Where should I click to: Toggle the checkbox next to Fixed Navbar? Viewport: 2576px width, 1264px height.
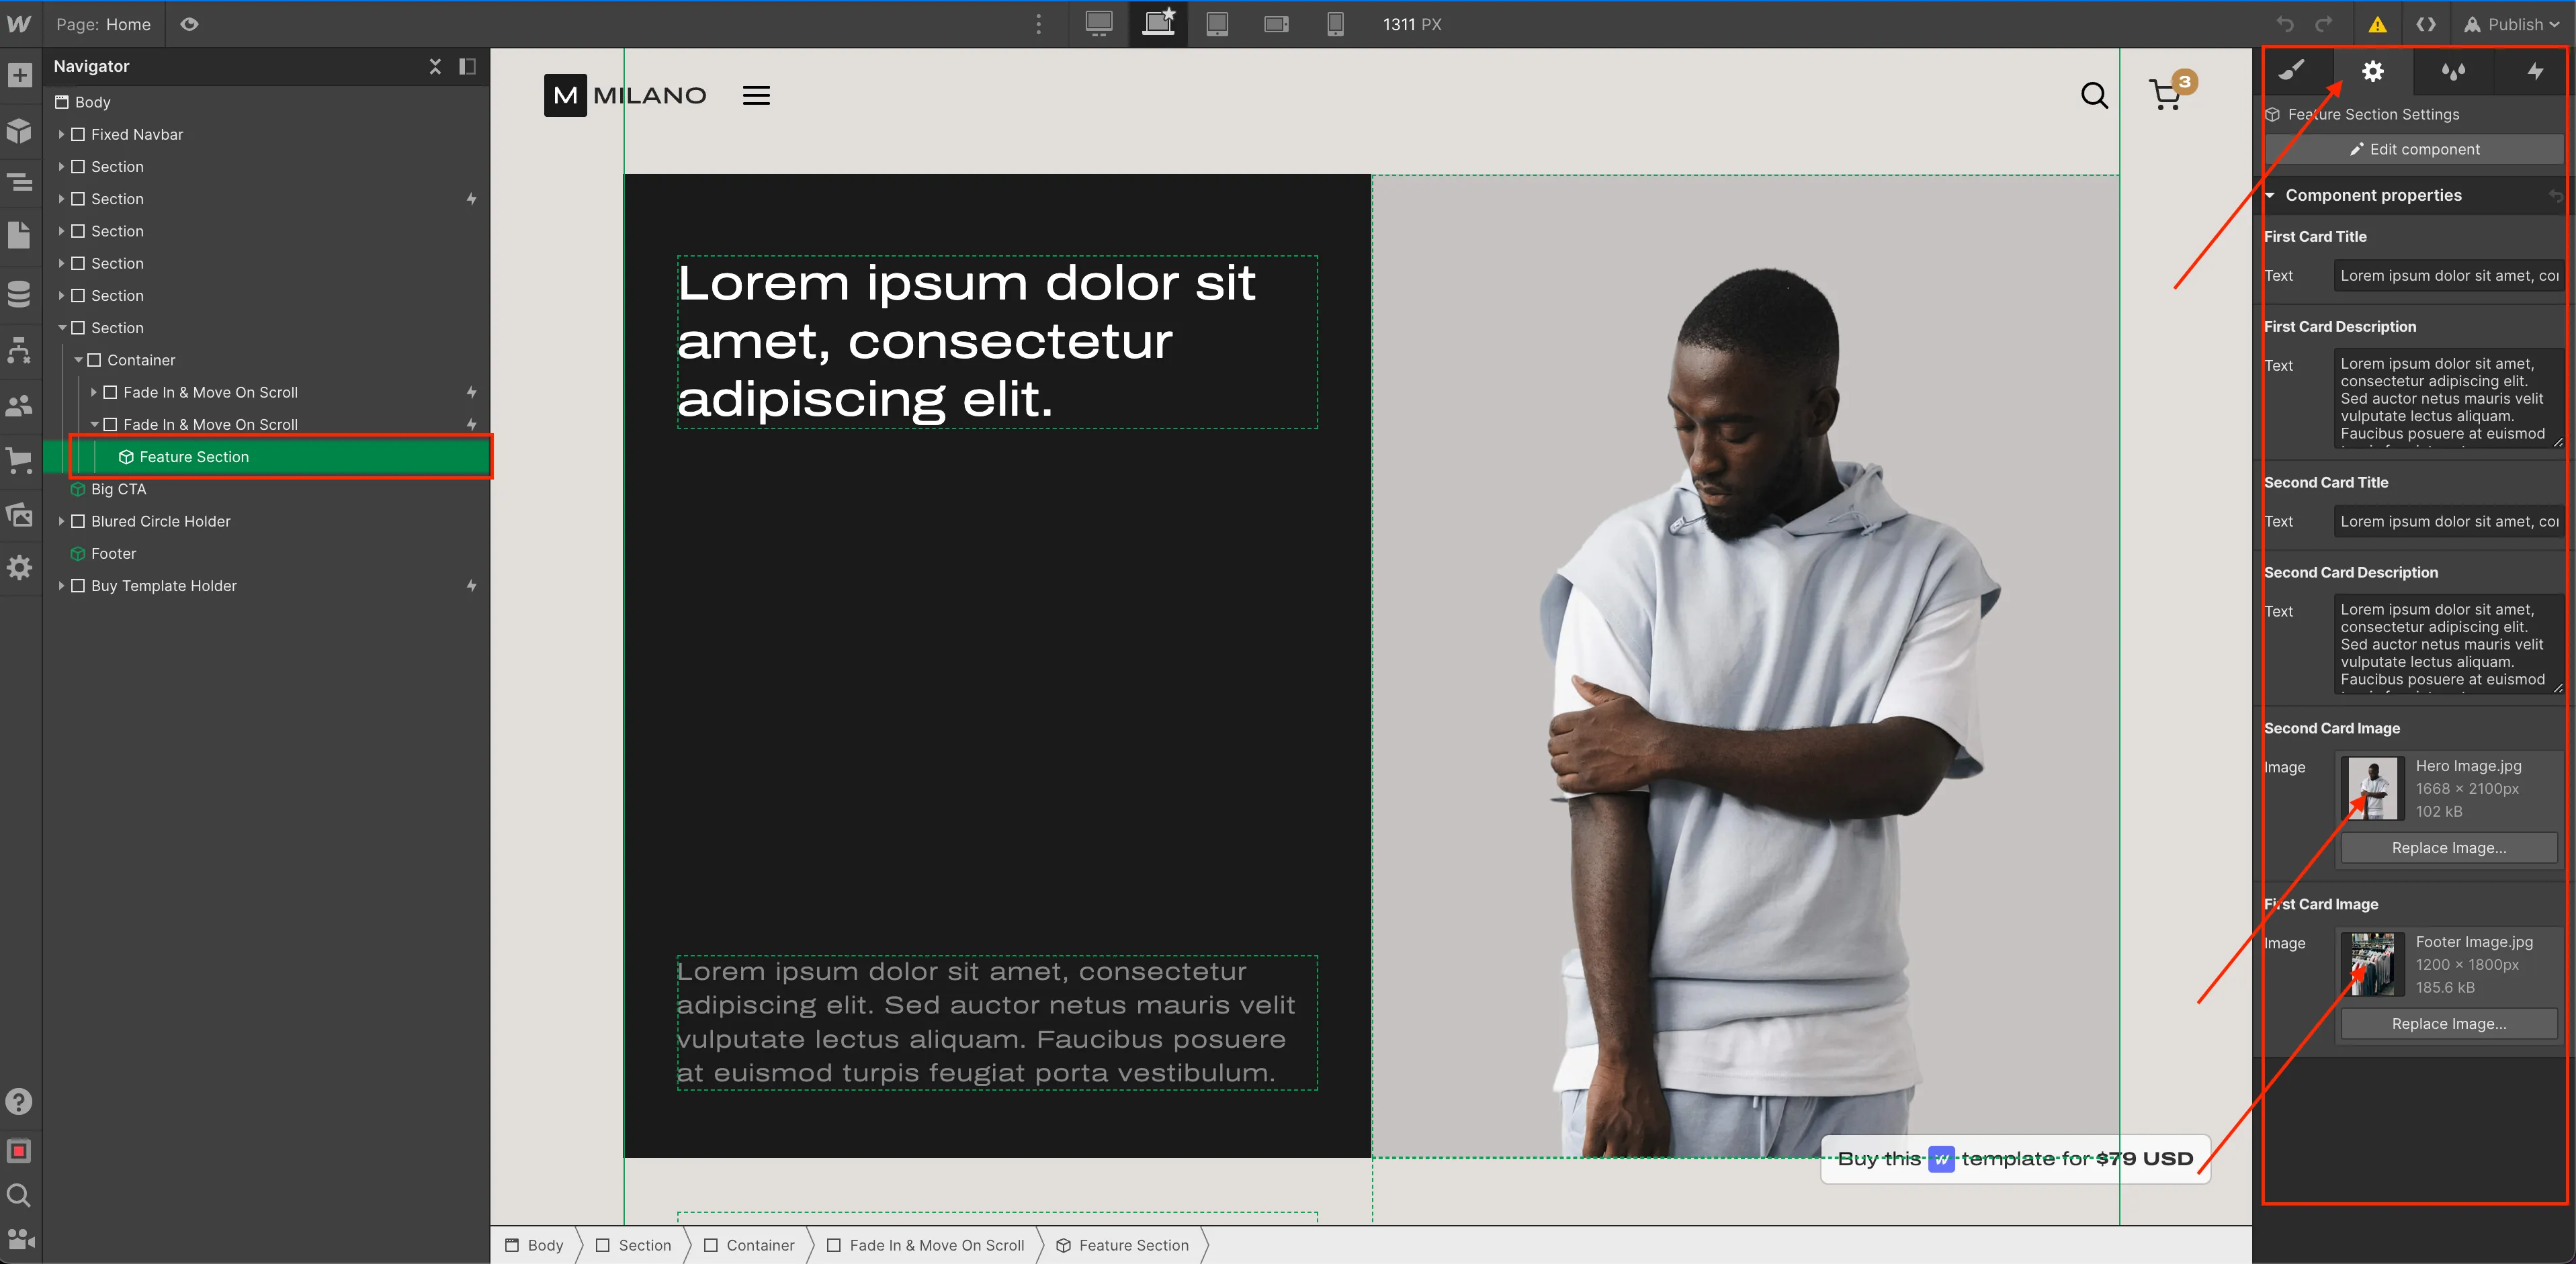79,133
